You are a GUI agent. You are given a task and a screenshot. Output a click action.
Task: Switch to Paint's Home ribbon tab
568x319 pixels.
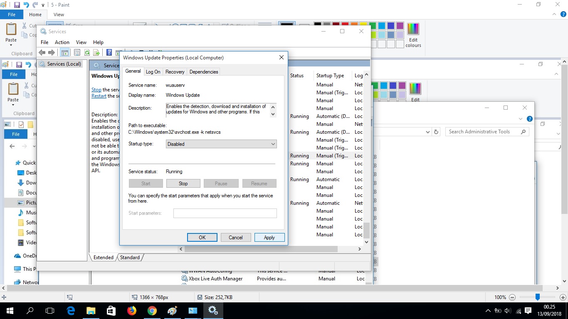[35, 15]
